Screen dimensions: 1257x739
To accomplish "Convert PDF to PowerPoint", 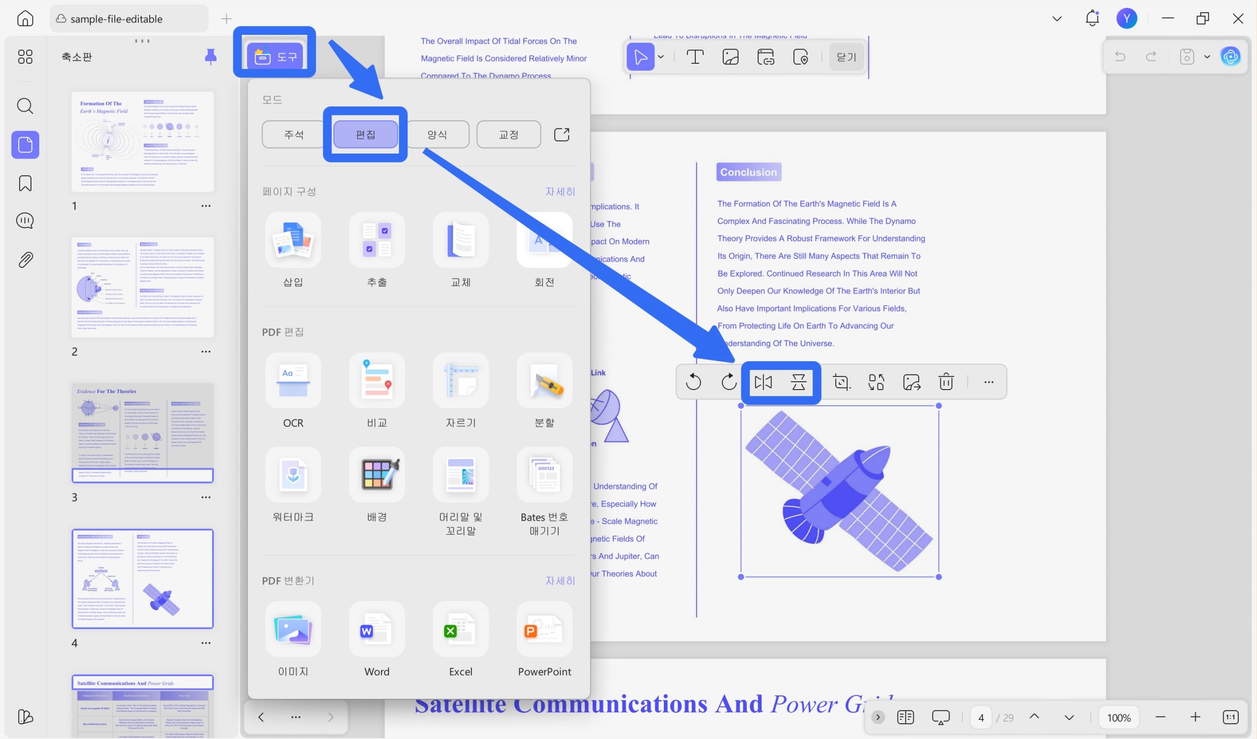I will pyautogui.click(x=545, y=640).
